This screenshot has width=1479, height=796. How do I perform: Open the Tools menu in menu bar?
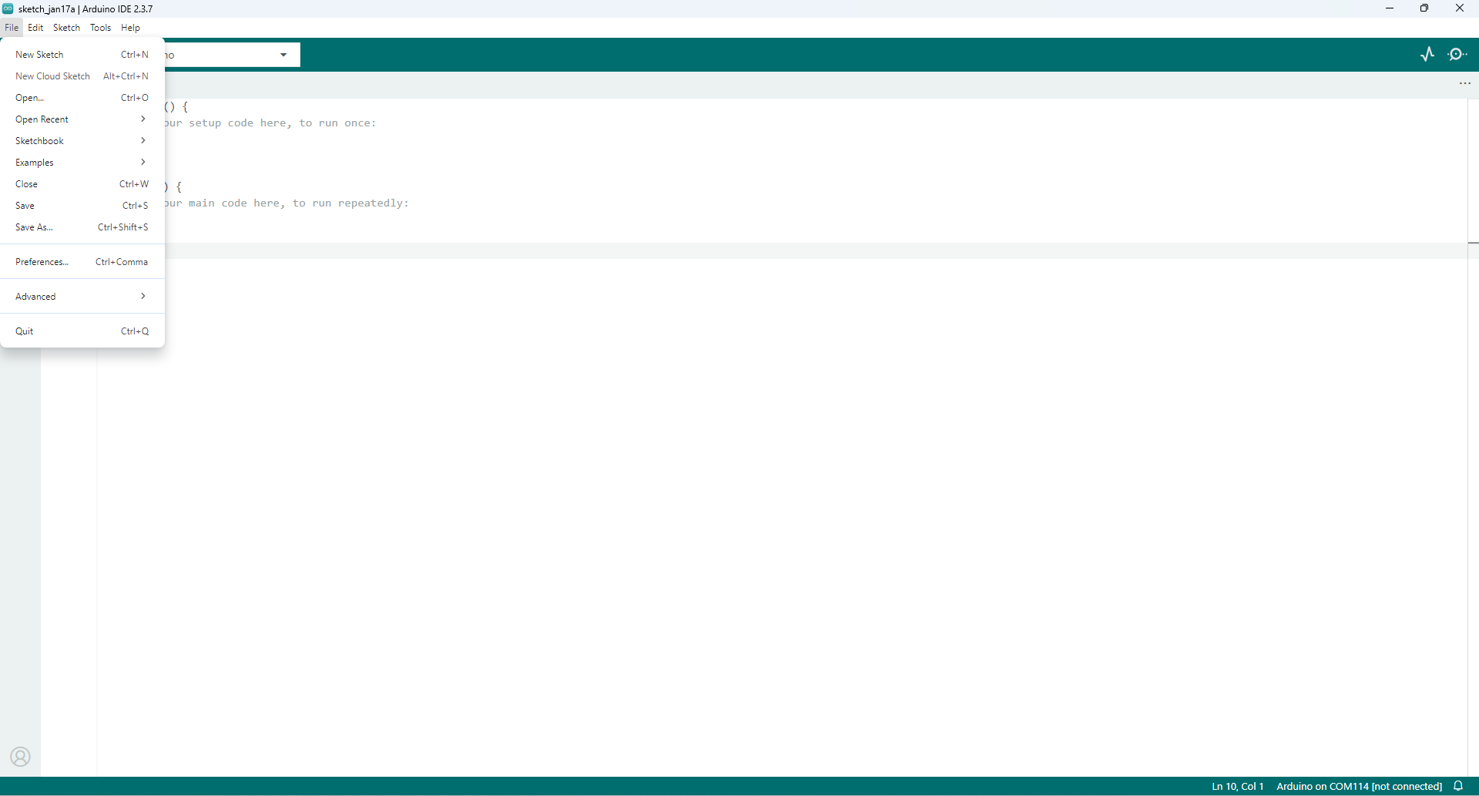(100, 28)
